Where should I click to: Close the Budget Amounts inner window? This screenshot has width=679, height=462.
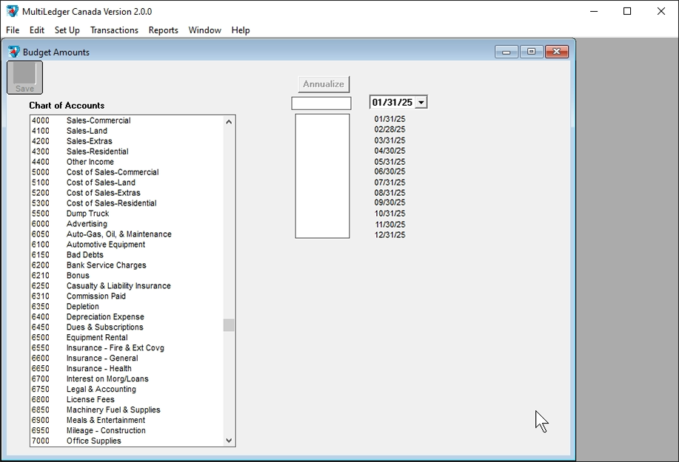[556, 52]
